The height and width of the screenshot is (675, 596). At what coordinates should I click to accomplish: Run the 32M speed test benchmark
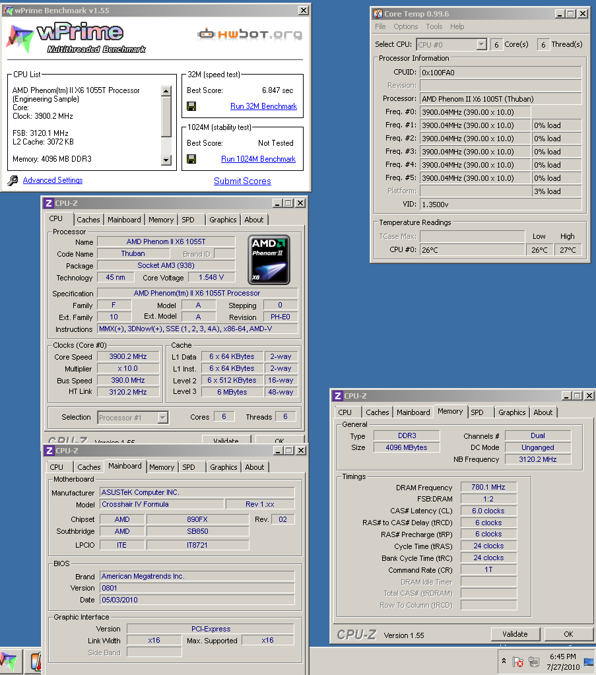[x=263, y=106]
